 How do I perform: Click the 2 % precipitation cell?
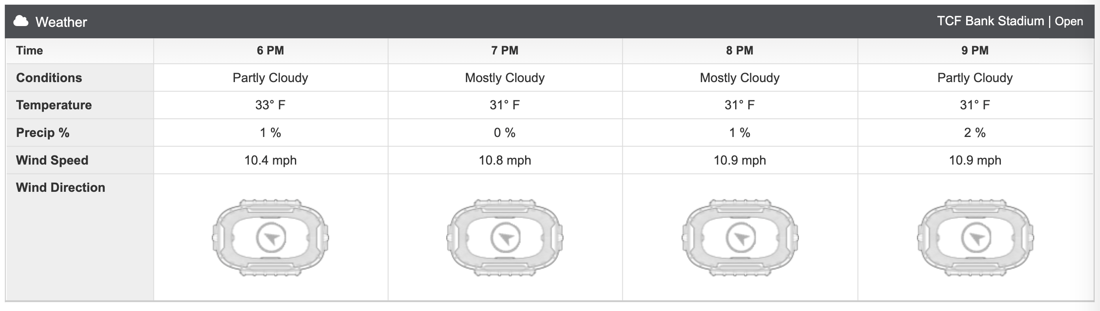pos(975,133)
